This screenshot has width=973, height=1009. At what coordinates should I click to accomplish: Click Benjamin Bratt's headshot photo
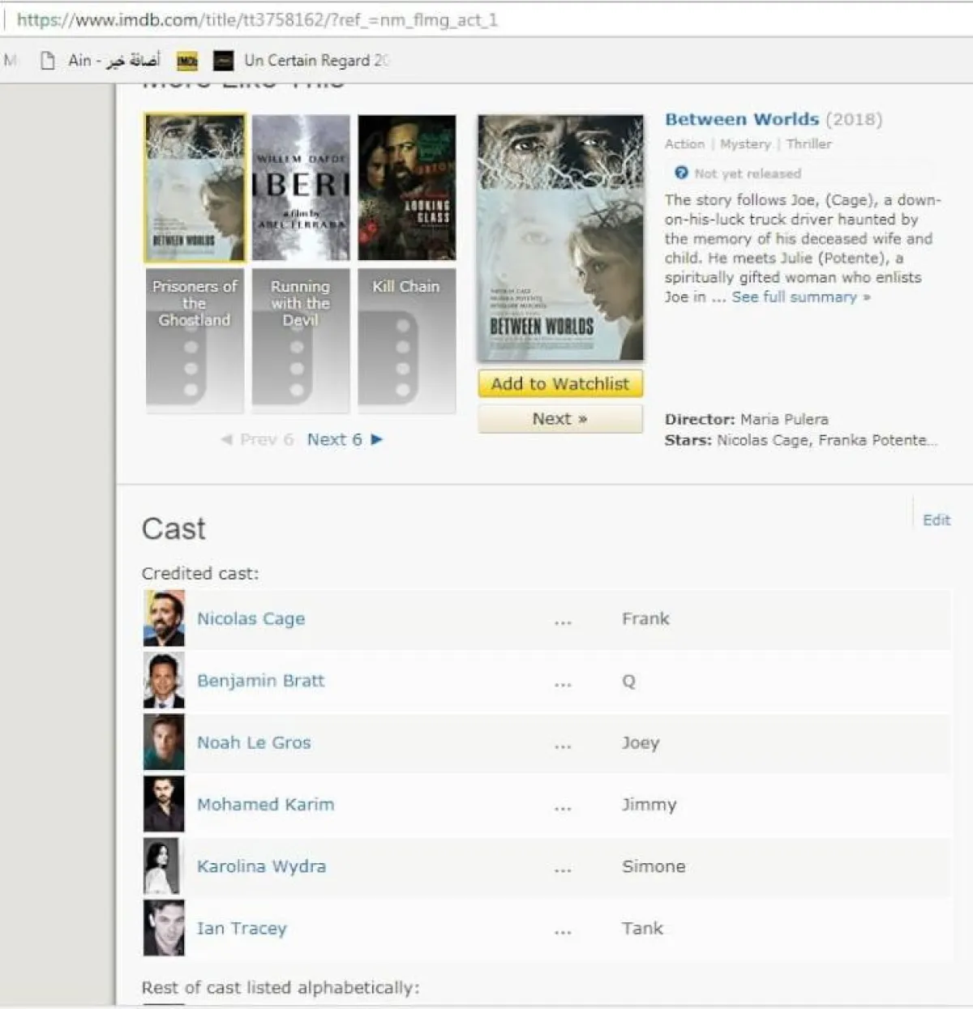tap(164, 681)
